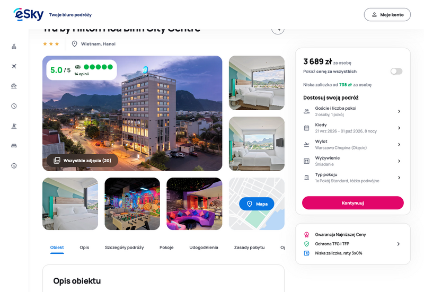Click the plane takeoff icon next to Wylot
Viewport: 424px width, 292px height.
(x=306, y=144)
